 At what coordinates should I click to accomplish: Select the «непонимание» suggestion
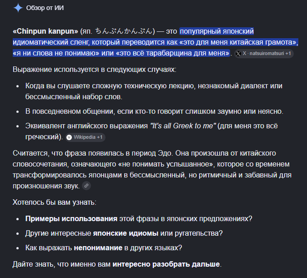[98, 248]
